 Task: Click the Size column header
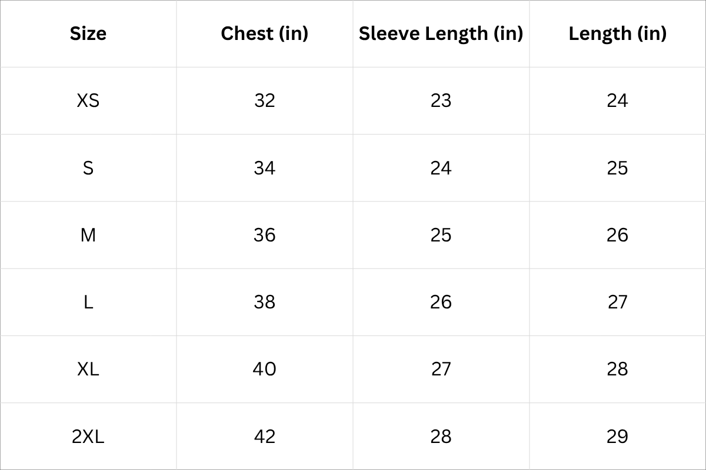[88, 33]
